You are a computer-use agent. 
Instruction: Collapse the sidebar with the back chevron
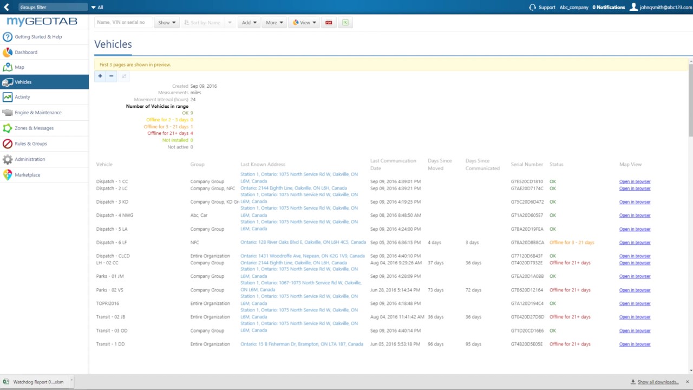coord(6,7)
